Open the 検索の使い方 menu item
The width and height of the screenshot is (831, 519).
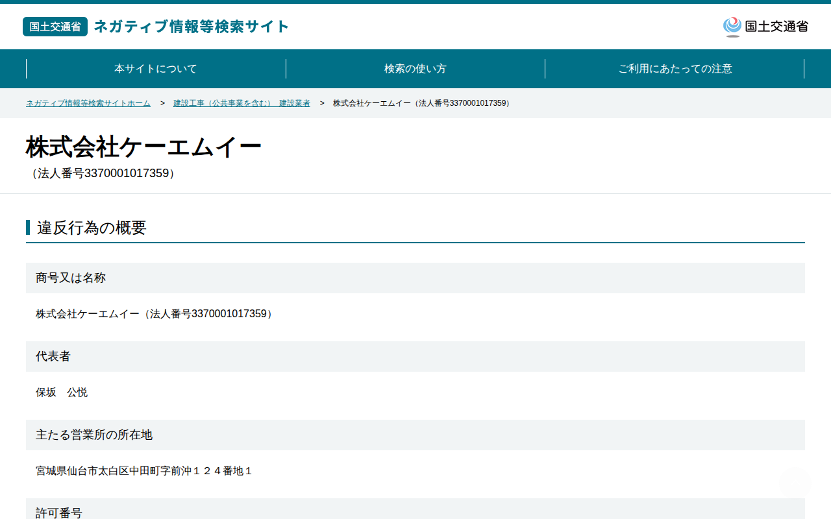pos(415,69)
